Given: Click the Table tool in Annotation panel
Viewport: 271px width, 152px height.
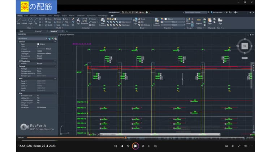Looking at the screenshot, I should coord(93,25).
